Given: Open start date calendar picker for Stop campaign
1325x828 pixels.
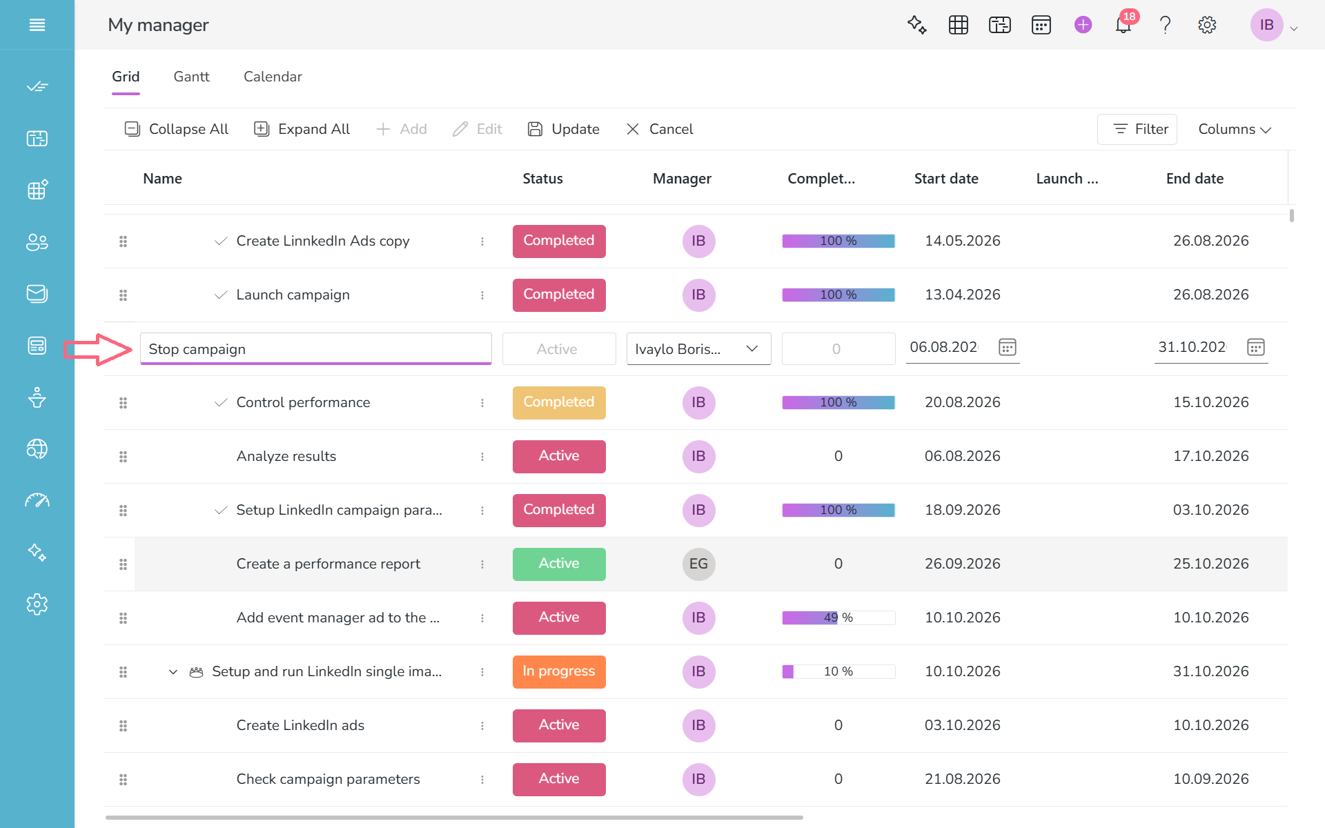Looking at the screenshot, I should (x=1008, y=347).
